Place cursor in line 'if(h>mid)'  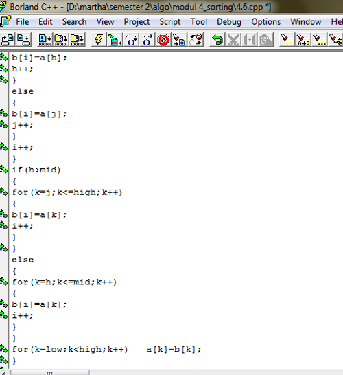(36, 170)
